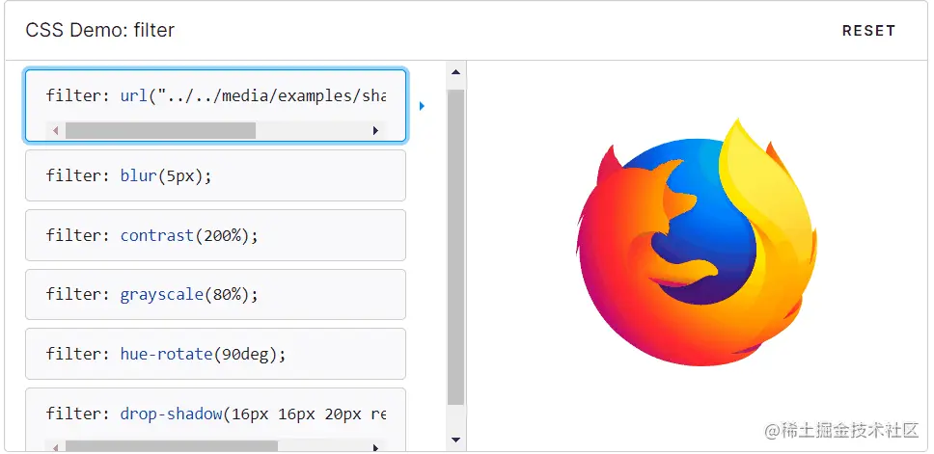Viewport: 934px width, 454px height.
Task: Click the right scroll arrow in the url() code box
Action: point(375,130)
